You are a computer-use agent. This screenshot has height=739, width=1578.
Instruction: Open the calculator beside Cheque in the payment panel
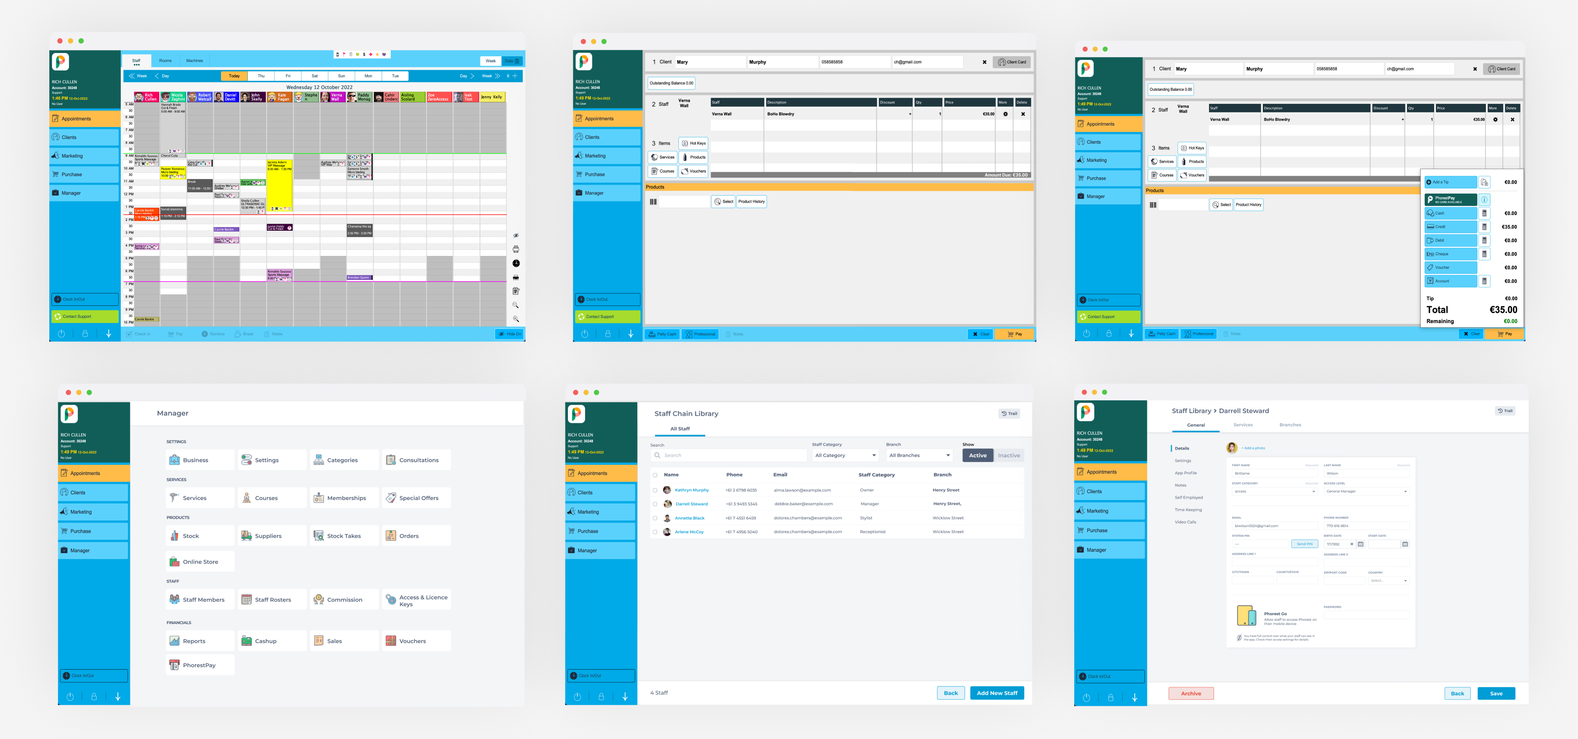point(1484,254)
